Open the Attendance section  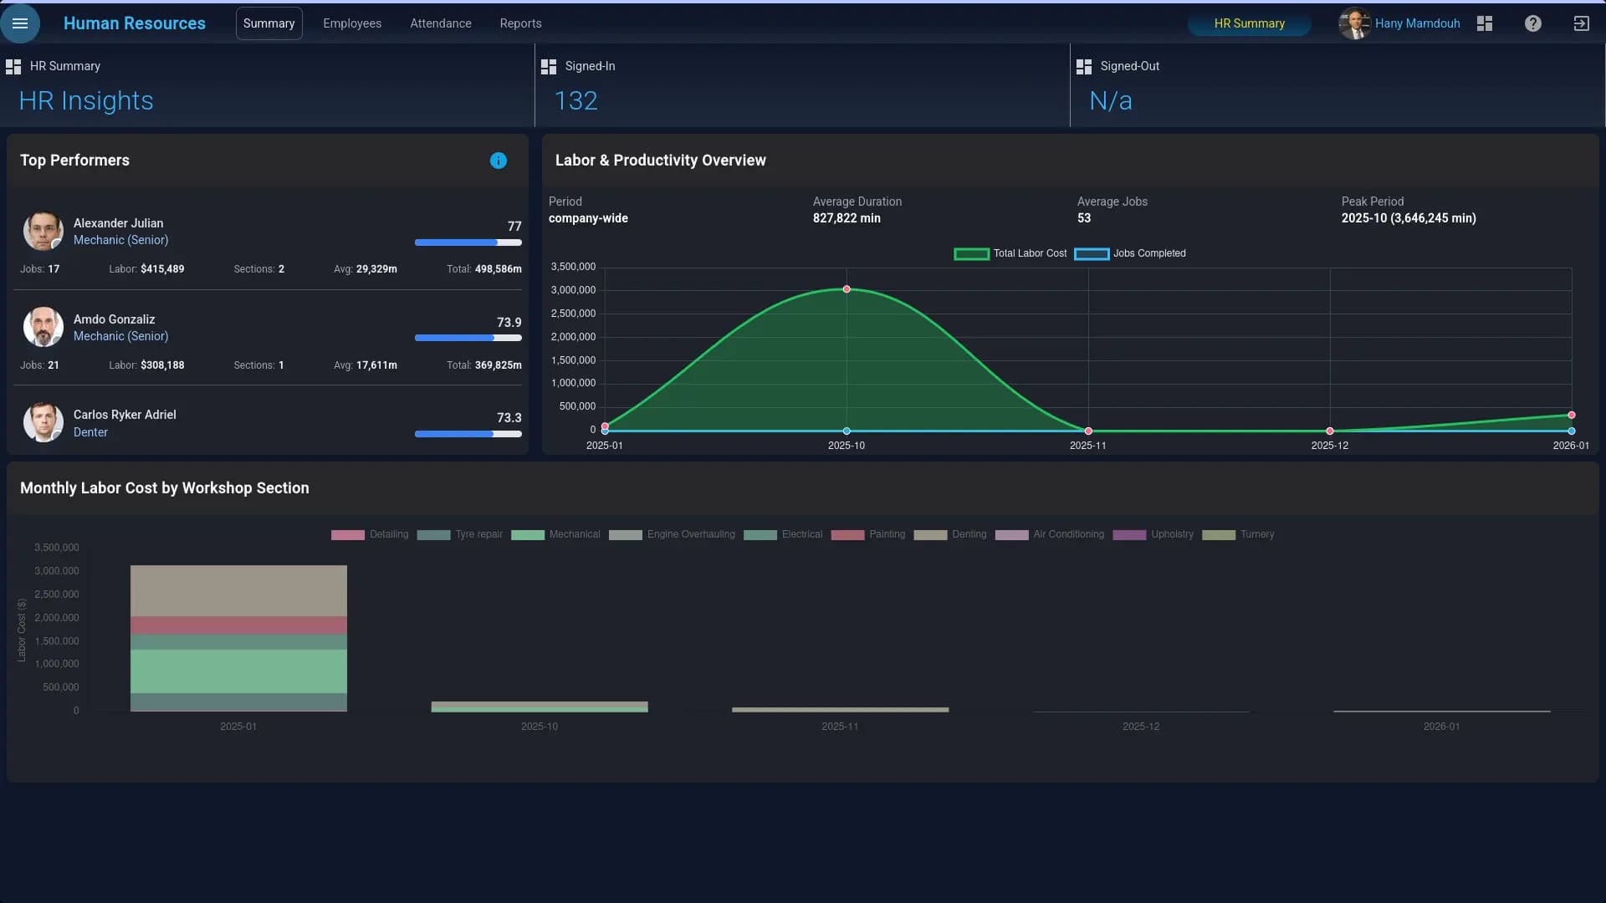pyautogui.click(x=440, y=23)
